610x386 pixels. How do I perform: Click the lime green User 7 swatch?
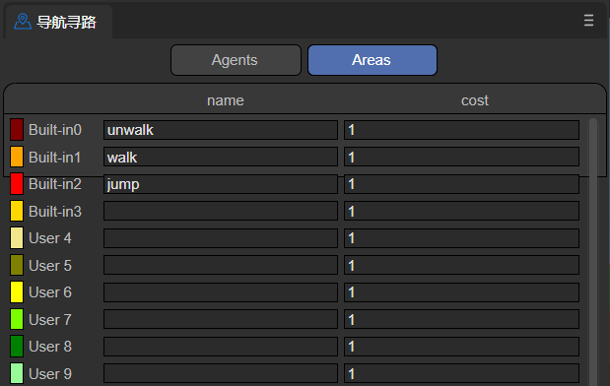coord(17,319)
